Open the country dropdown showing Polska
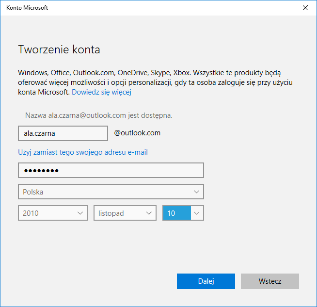 [111, 192]
